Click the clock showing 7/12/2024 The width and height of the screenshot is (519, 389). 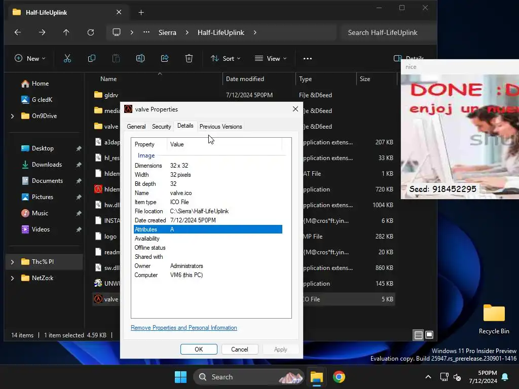pos(483,377)
